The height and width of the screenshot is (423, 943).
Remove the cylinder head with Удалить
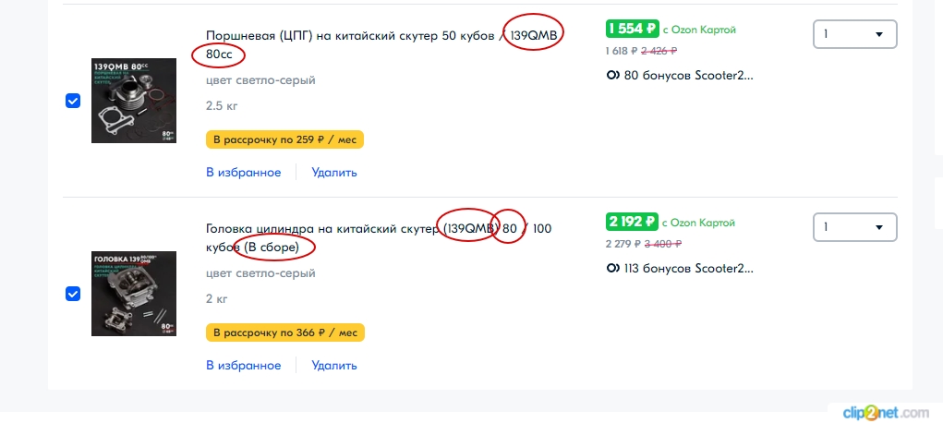coord(334,365)
